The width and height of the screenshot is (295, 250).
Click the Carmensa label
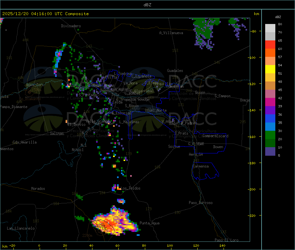(201, 166)
